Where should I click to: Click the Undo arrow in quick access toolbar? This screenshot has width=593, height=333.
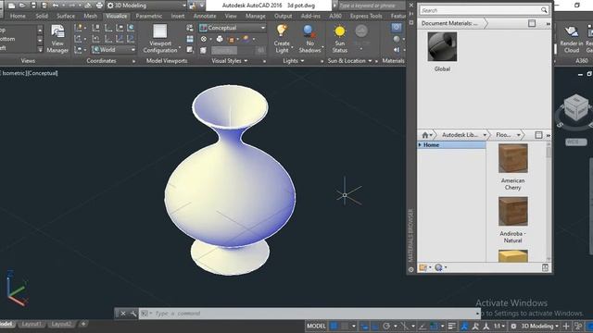pos(56,6)
